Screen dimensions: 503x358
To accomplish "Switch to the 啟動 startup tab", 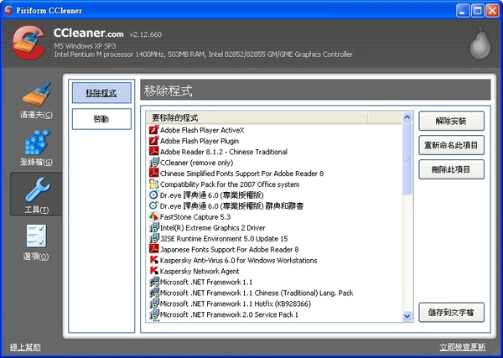I will click(101, 119).
